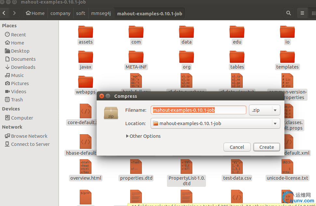This screenshot has width=316, height=206.
Task: Click the zip package icon in Compress dialog
Action: [x=111, y=113]
